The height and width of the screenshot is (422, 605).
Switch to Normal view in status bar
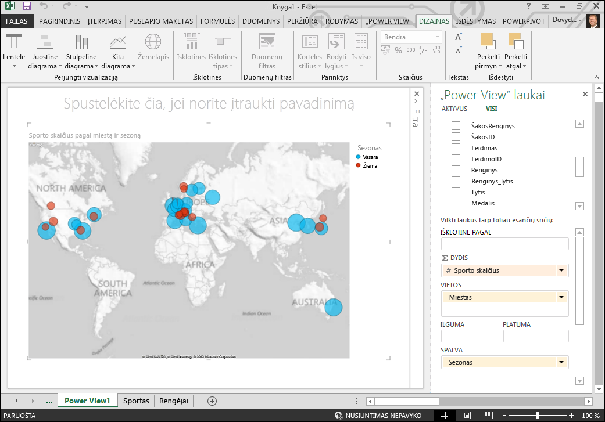tap(444, 415)
